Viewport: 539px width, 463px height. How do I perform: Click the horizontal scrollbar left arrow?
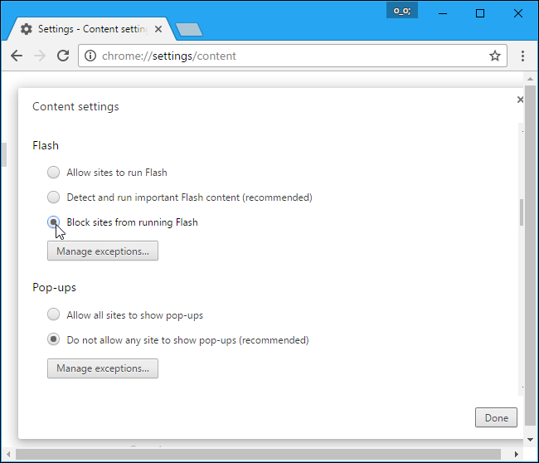(8, 454)
